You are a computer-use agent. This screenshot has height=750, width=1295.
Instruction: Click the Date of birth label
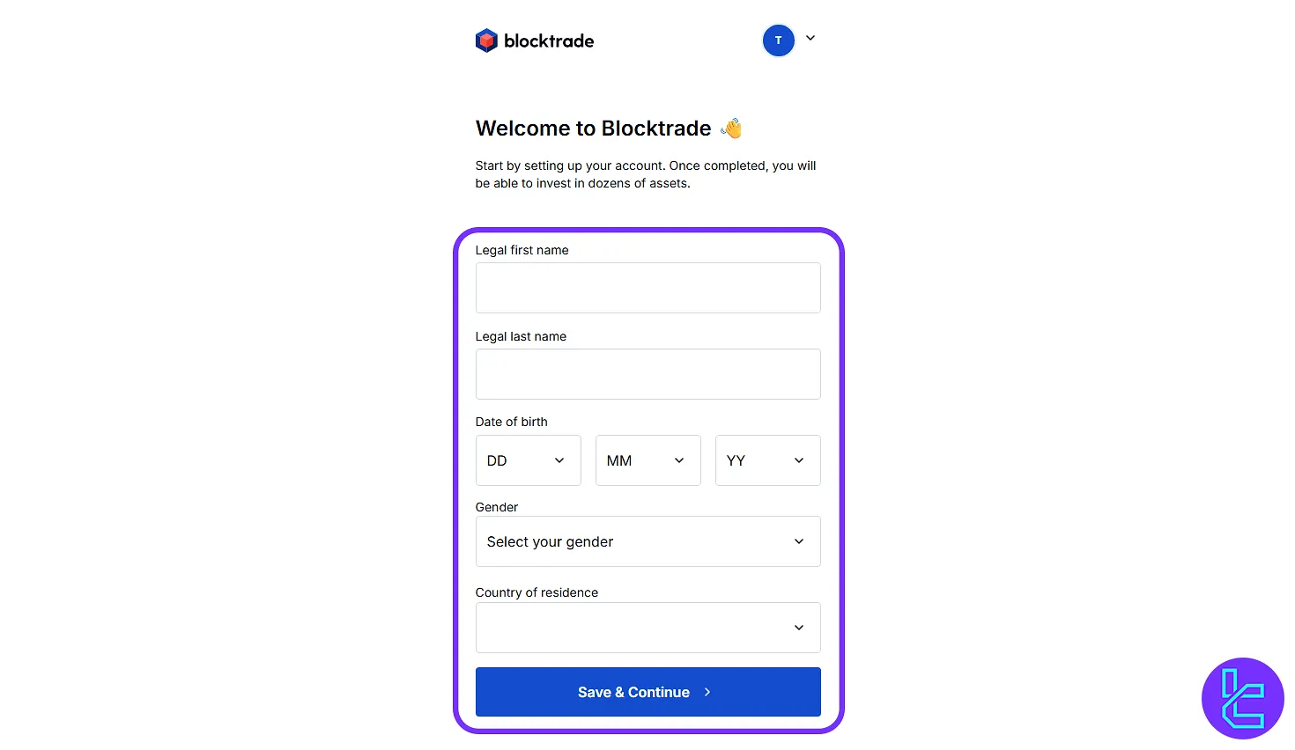[x=511, y=422]
